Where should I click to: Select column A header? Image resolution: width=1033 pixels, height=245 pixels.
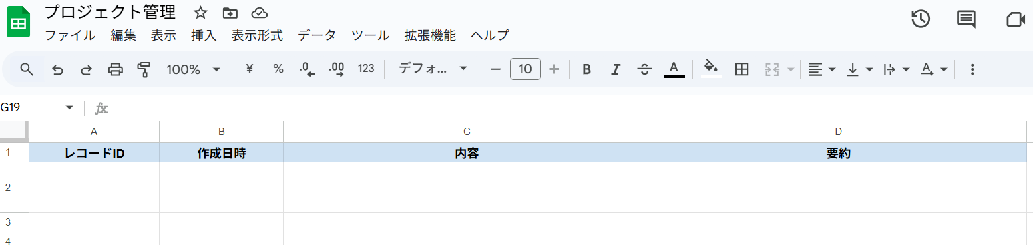pos(94,131)
